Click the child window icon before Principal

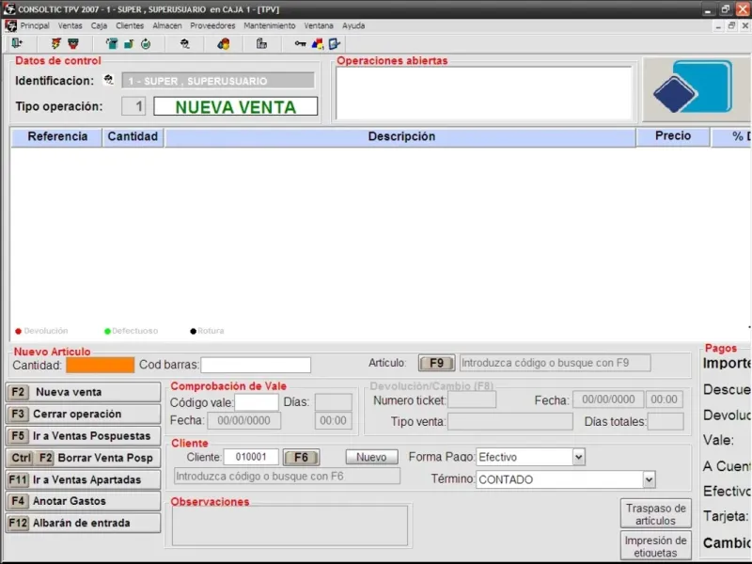coord(11,26)
